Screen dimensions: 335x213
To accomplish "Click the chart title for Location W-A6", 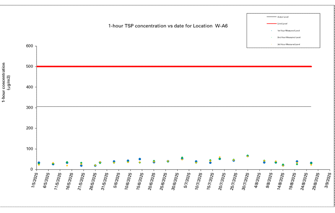I will [168, 26].
